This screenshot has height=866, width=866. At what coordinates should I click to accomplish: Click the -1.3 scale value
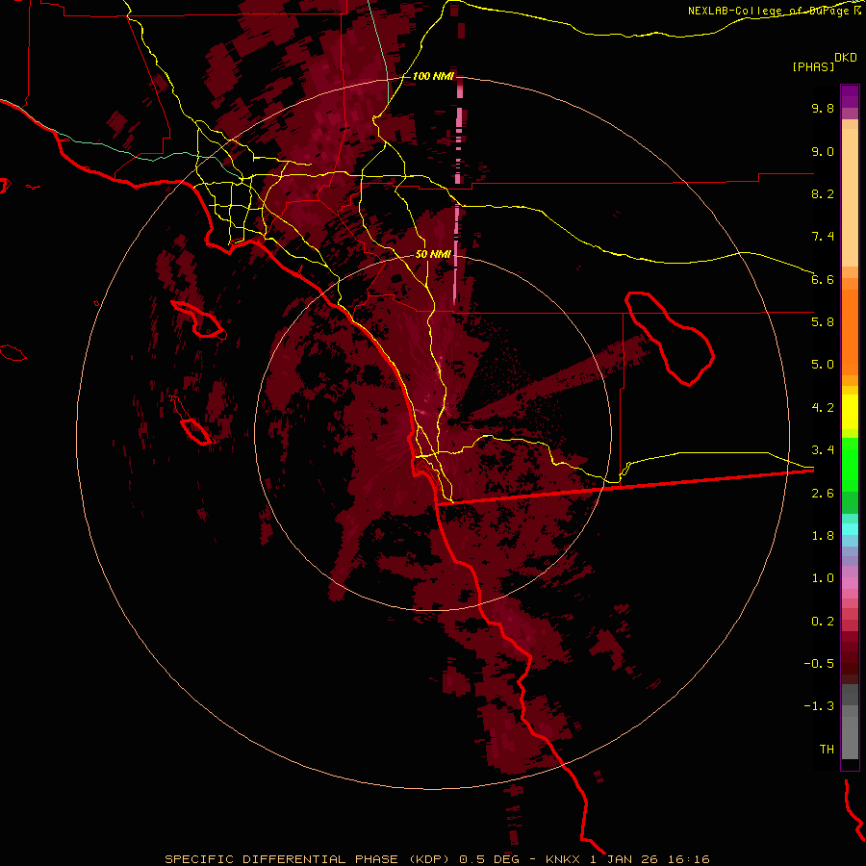pyautogui.click(x=819, y=706)
